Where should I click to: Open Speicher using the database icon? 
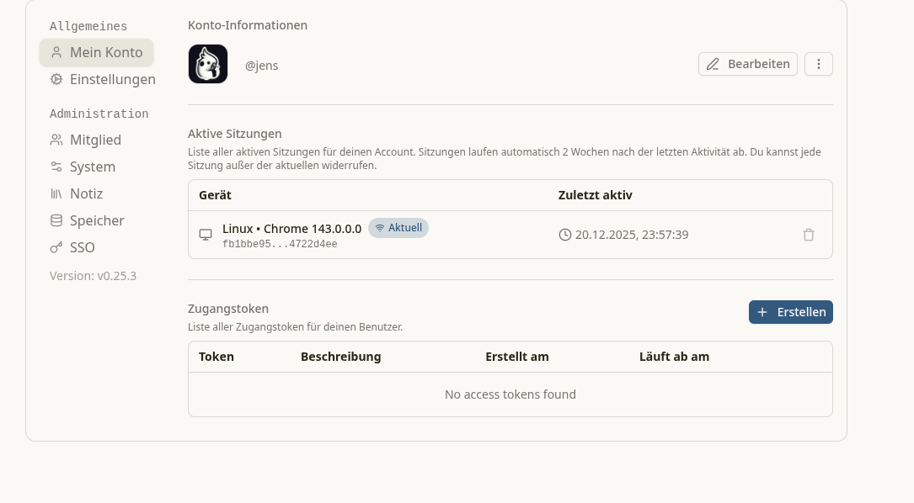56,220
